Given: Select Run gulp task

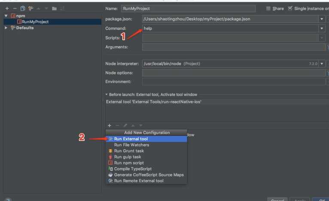Looking at the screenshot, I should (x=128, y=157).
